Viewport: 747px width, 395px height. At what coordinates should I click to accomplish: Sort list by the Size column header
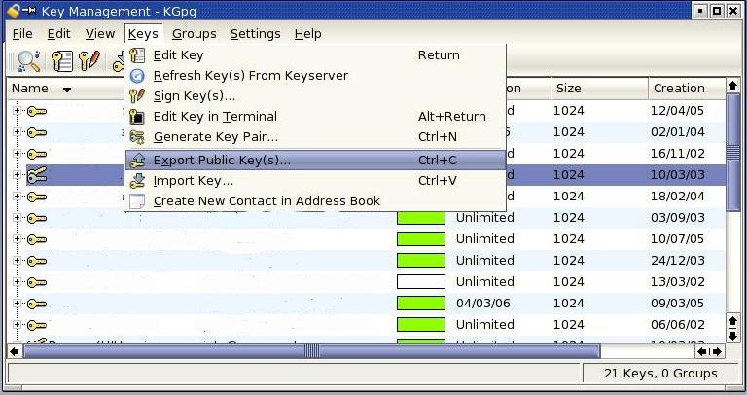(x=599, y=89)
